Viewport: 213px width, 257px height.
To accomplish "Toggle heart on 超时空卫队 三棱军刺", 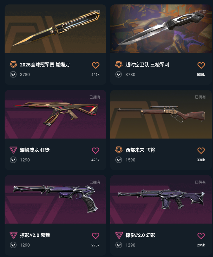I will click(x=201, y=65).
